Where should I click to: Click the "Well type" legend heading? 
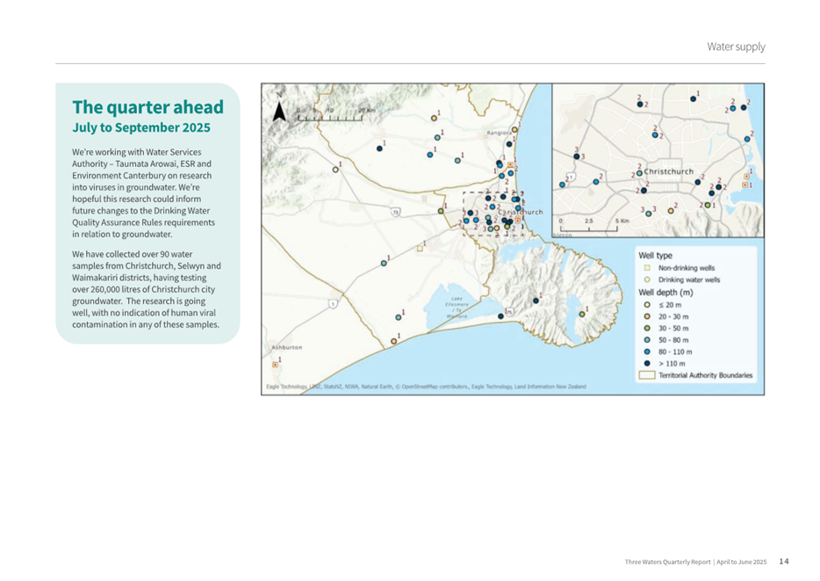tap(655, 256)
